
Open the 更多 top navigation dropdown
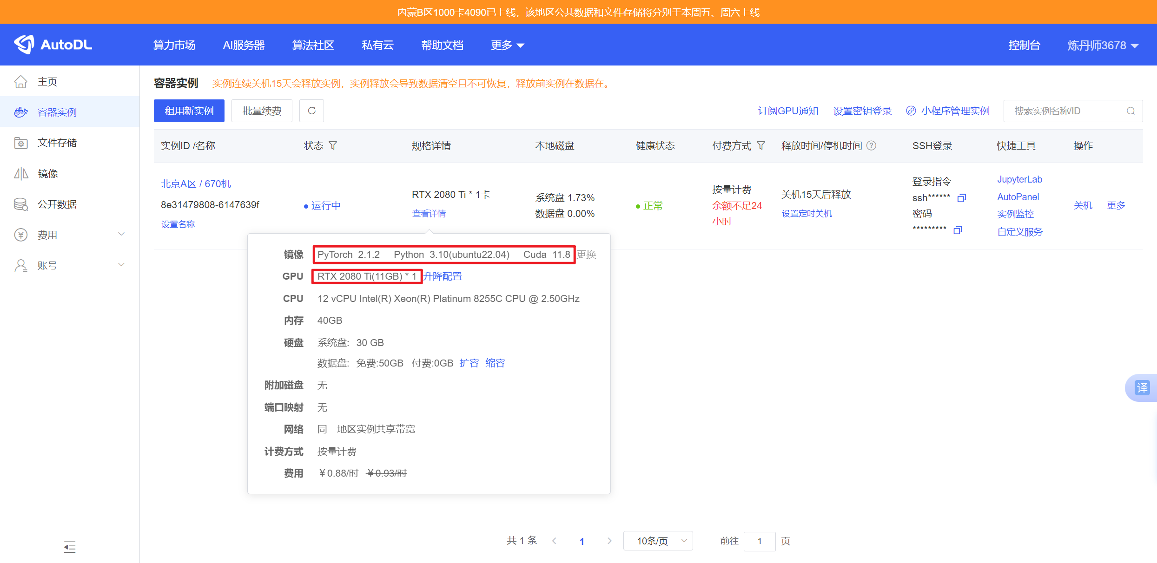507,45
